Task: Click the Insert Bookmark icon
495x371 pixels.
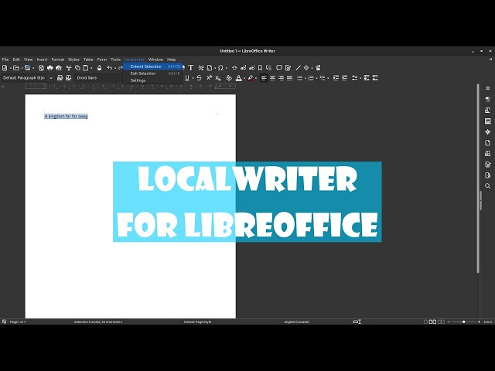Action: coord(260,68)
